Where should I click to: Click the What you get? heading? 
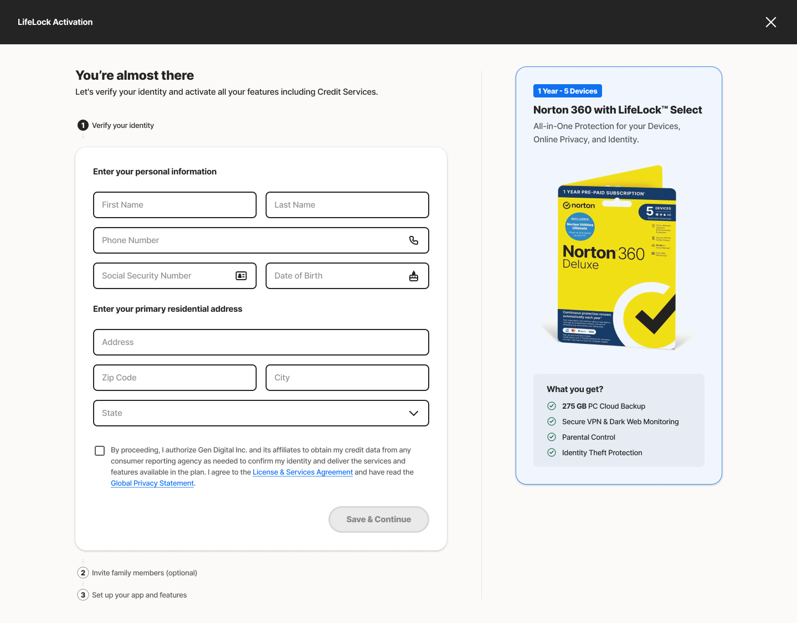click(575, 389)
